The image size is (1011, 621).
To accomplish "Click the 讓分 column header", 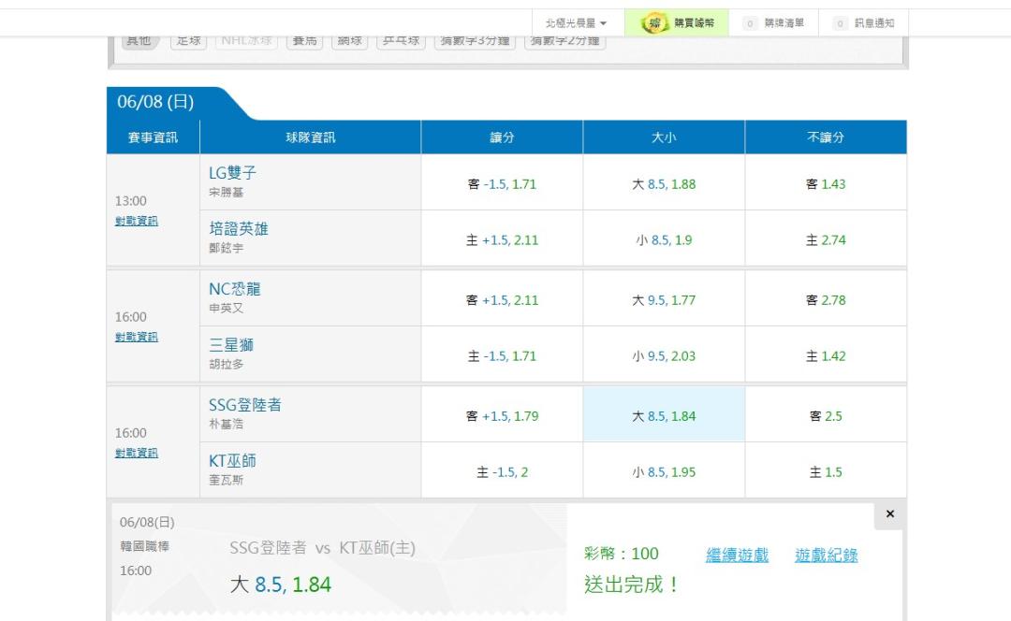I will 502,137.
